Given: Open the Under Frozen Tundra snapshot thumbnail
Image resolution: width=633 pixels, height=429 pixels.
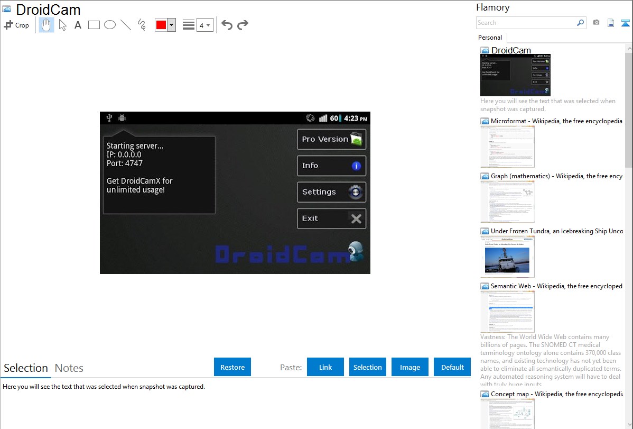Looking at the screenshot, I should 507,256.
